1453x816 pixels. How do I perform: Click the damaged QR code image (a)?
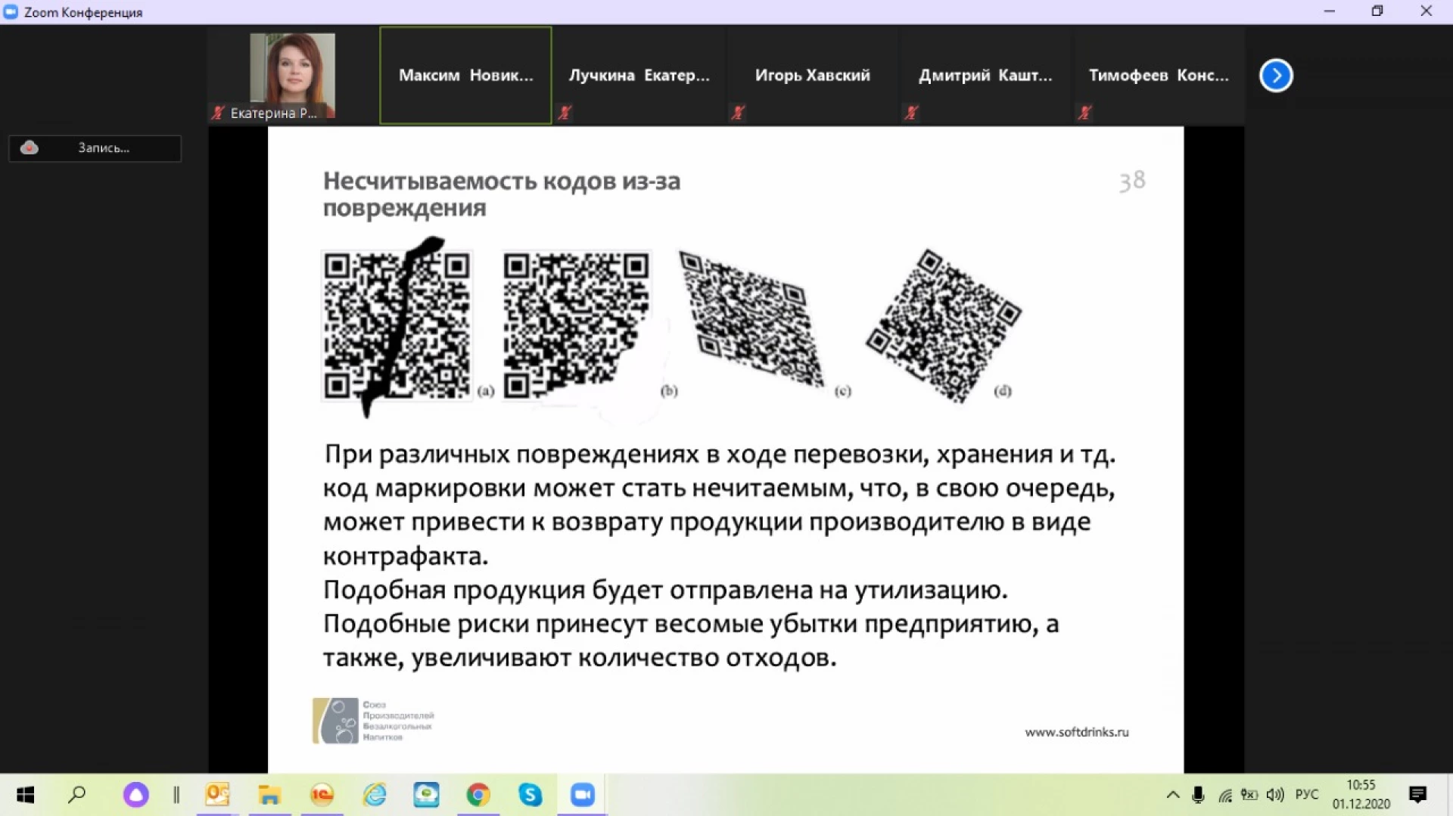397,326
